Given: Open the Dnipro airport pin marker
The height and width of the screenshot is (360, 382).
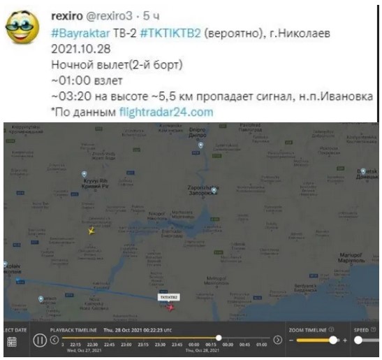Looking at the screenshot, I should coord(200,145).
